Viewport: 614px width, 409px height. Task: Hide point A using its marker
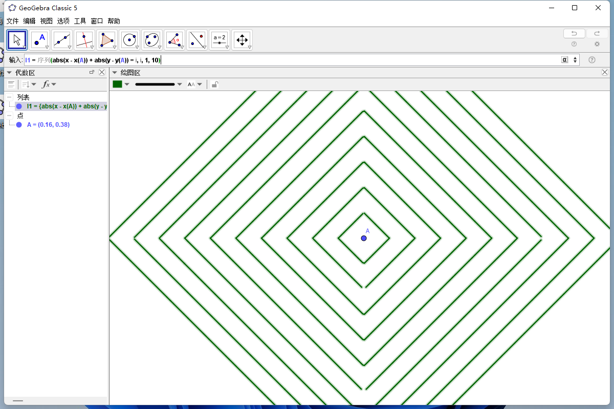tap(19, 125)
